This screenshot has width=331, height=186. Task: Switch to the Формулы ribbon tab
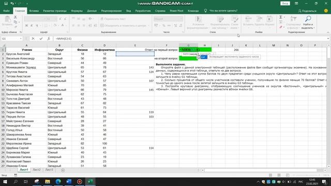click(x=77, y=11)
